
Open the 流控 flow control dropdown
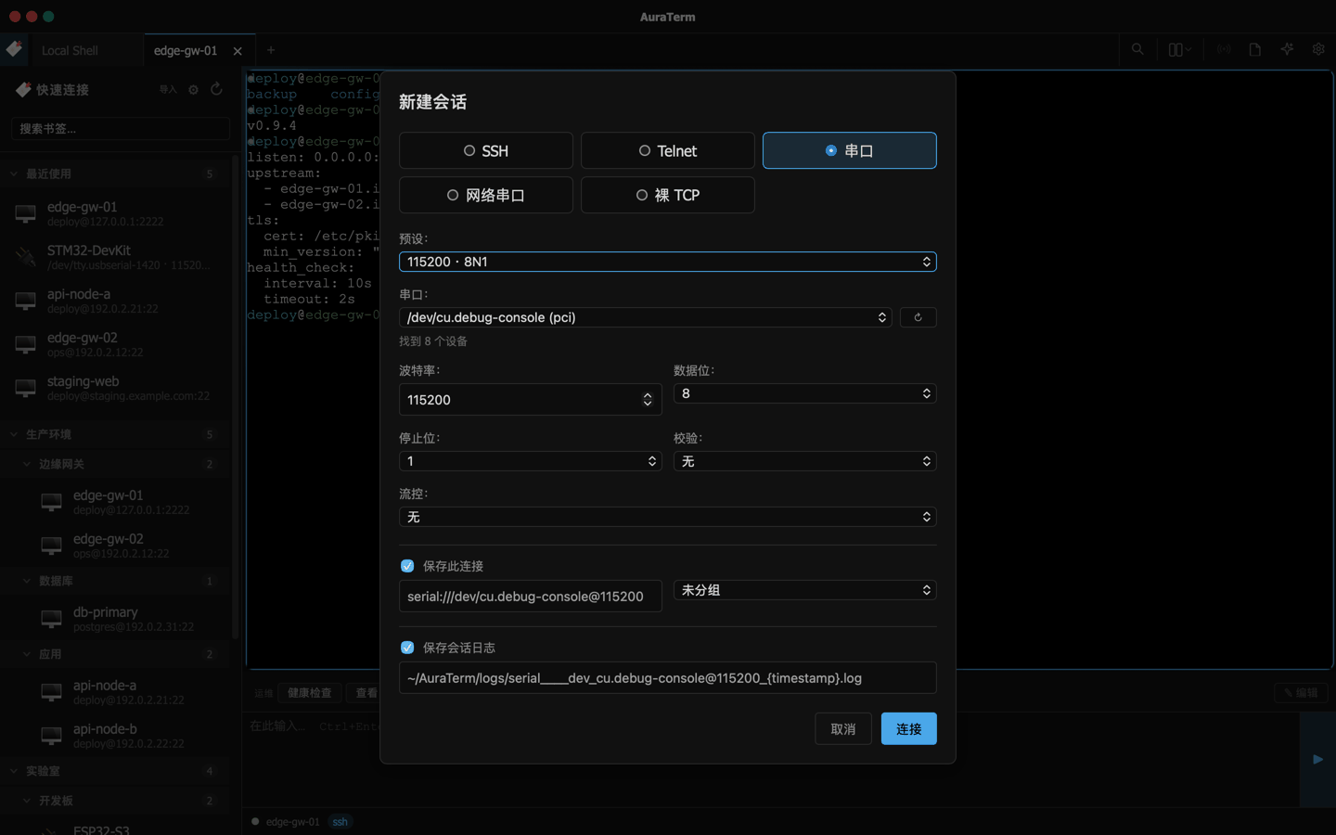coord(667,517)
